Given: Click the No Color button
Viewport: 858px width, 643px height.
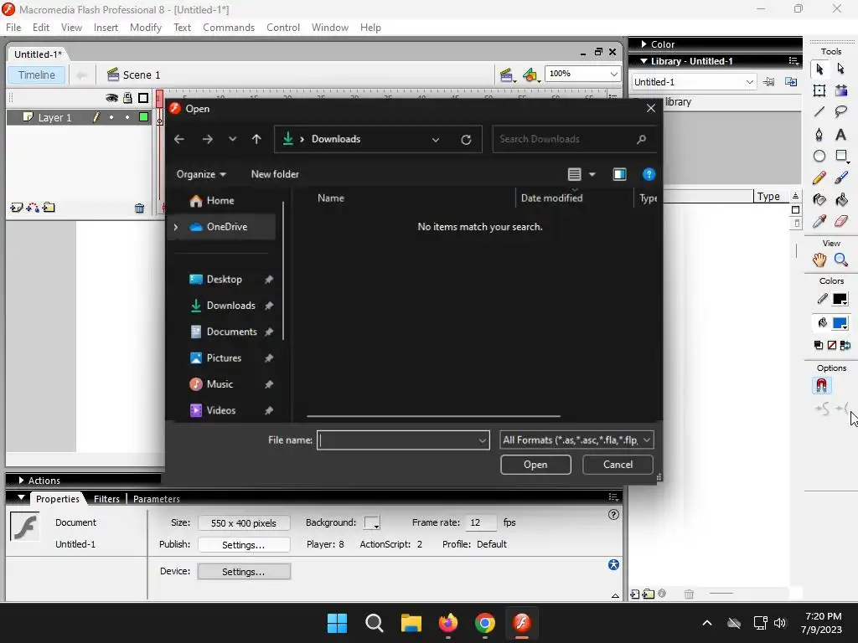Looking at the screenshot, I should click(x=832, y=345).
